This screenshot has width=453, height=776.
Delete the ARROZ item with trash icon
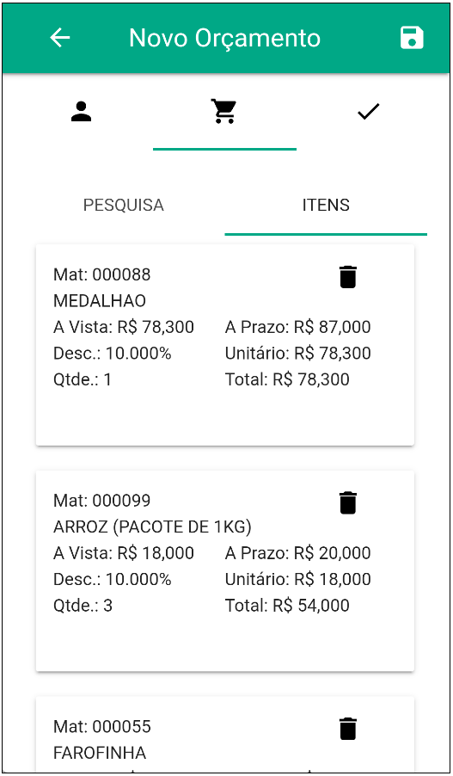(x=347, y=502)
